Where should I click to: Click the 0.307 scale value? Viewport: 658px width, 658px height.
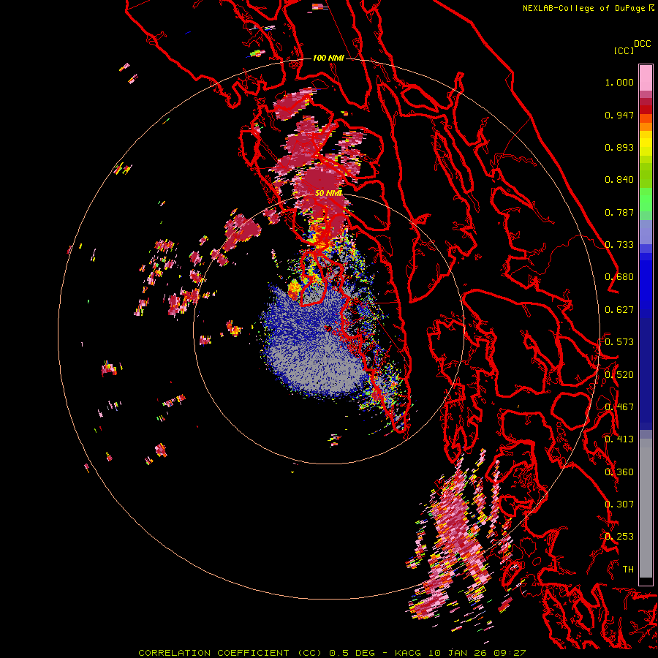[x=619, y=504]
